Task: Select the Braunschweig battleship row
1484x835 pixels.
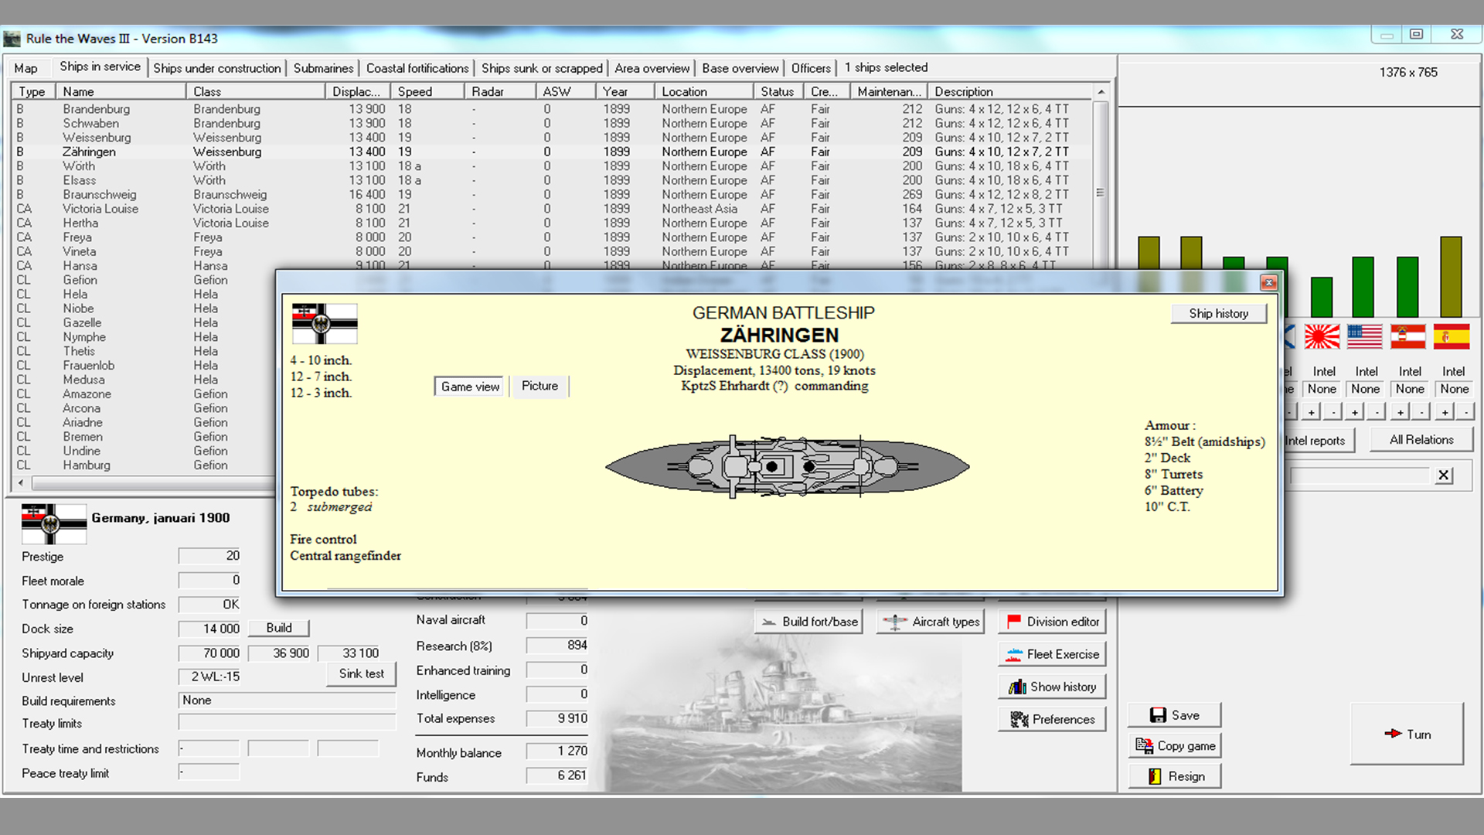Action: [x=553, y=194]
